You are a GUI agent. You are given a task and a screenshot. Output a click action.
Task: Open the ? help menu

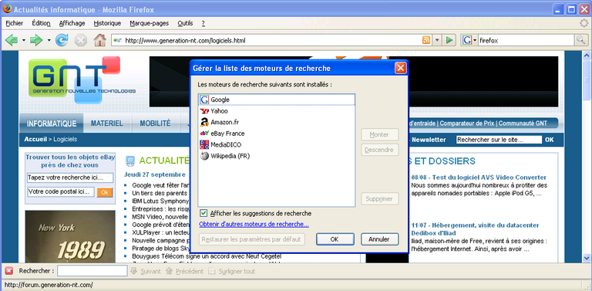coord(203,23)
